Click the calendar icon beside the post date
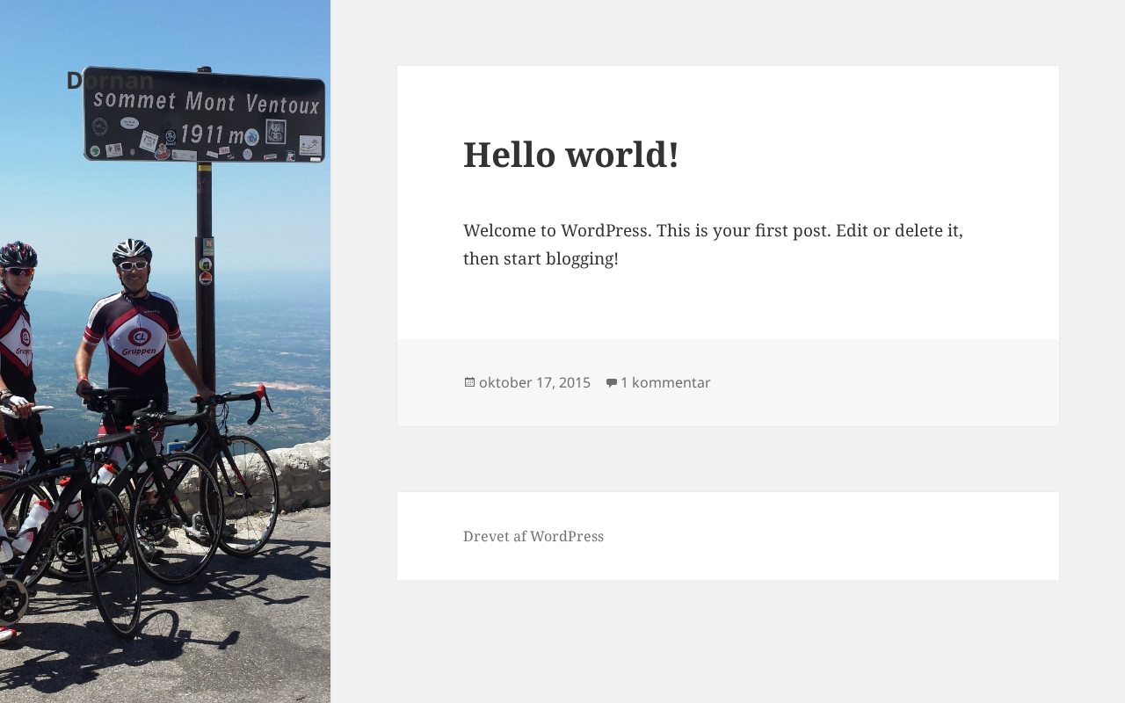The image size is (1125, 703). [x=469, y=382]
